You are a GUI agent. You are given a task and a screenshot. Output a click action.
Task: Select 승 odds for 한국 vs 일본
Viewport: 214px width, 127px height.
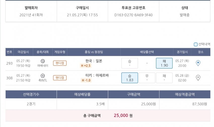tap(129, 63)
